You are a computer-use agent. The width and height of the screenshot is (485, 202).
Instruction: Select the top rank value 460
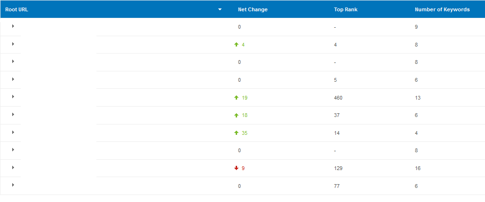point(338,98)
